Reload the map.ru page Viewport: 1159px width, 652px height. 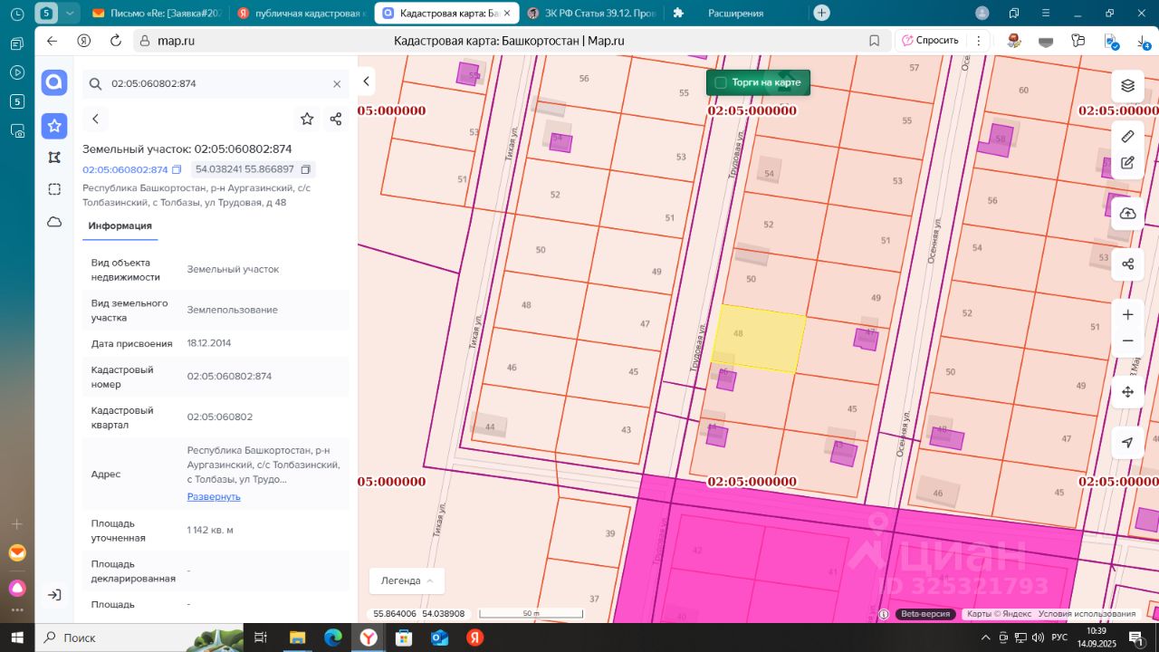(x=115, y=41)
